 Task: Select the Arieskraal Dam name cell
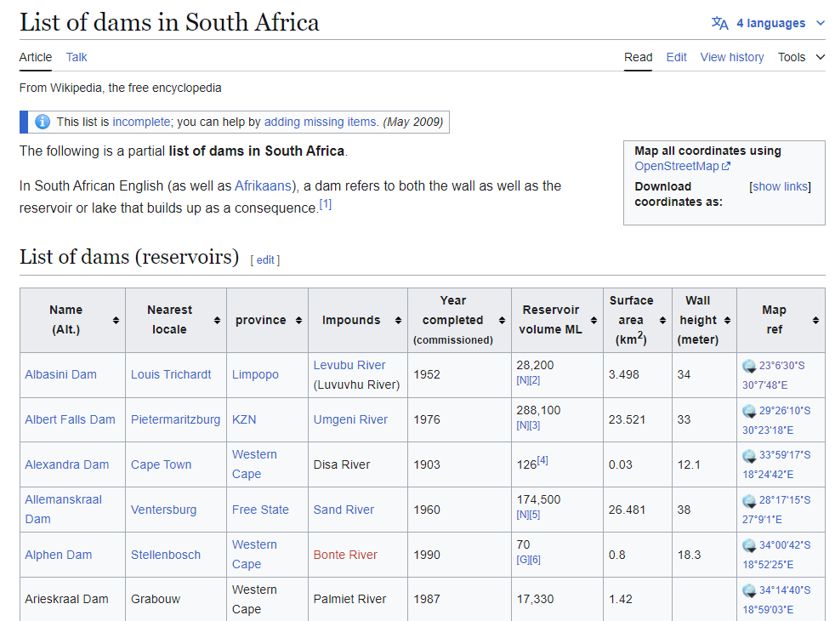point(72,599)
